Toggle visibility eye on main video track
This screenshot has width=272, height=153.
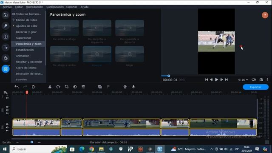click(7, 124)
